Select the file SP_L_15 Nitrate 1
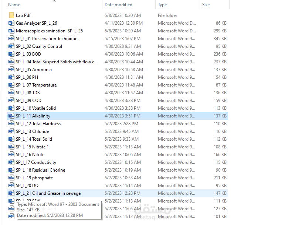The image size is (305, 225). (32, 147)
